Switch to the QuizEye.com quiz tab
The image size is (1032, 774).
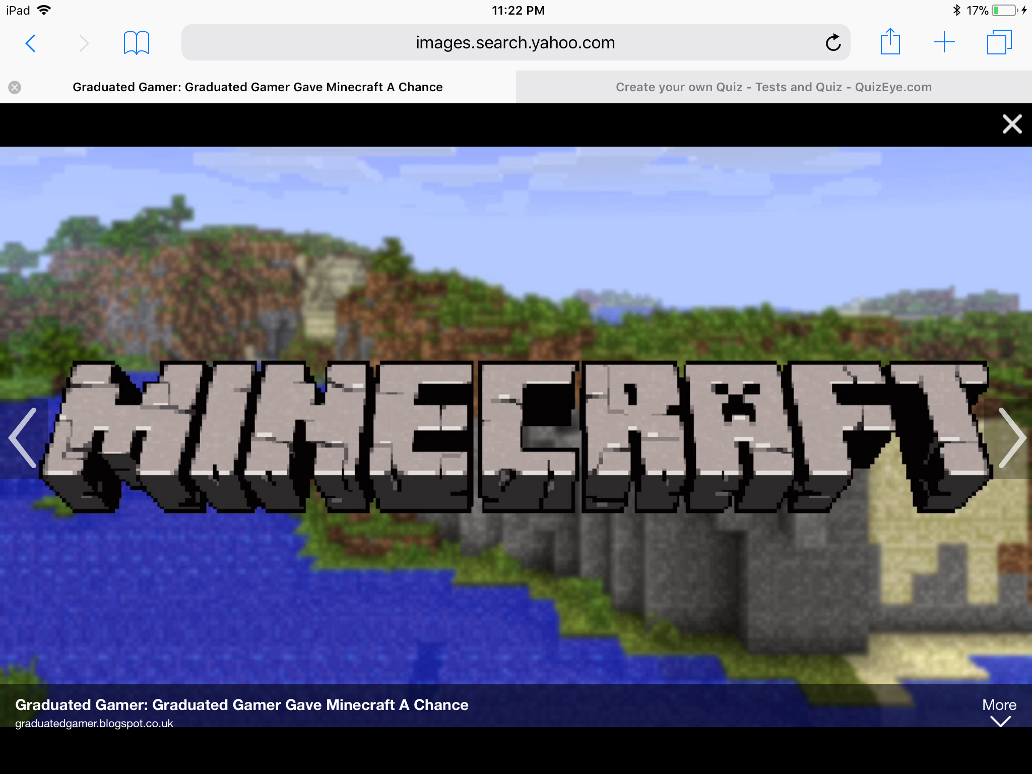click(x=774, y=87)
